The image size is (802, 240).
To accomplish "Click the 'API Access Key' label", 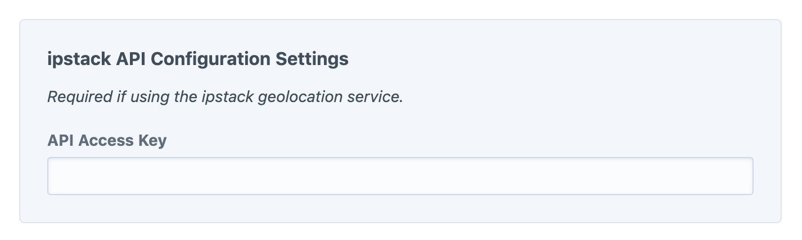I will (107, 140).
